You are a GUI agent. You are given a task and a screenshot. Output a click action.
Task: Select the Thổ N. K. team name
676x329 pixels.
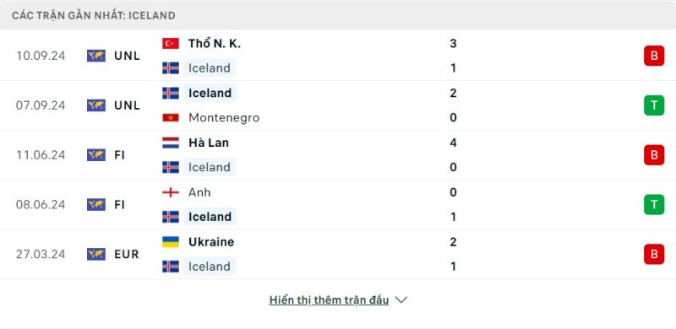click(x=215, y=44)
